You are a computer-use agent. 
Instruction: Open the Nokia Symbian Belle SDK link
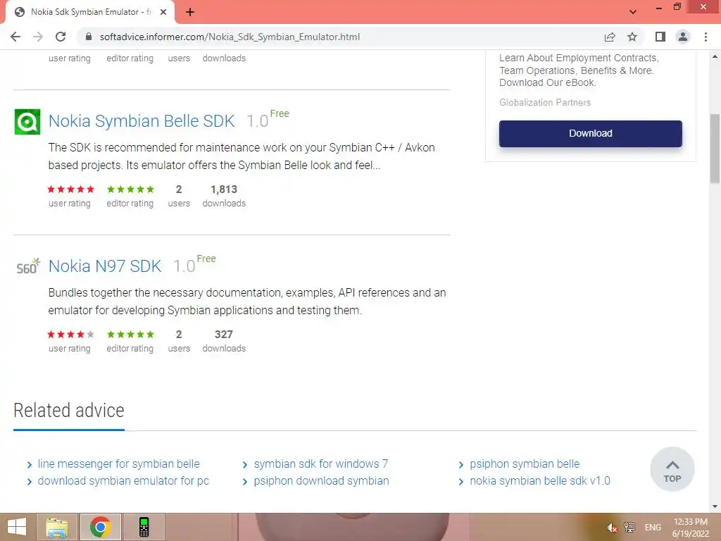tap(142, 121)
